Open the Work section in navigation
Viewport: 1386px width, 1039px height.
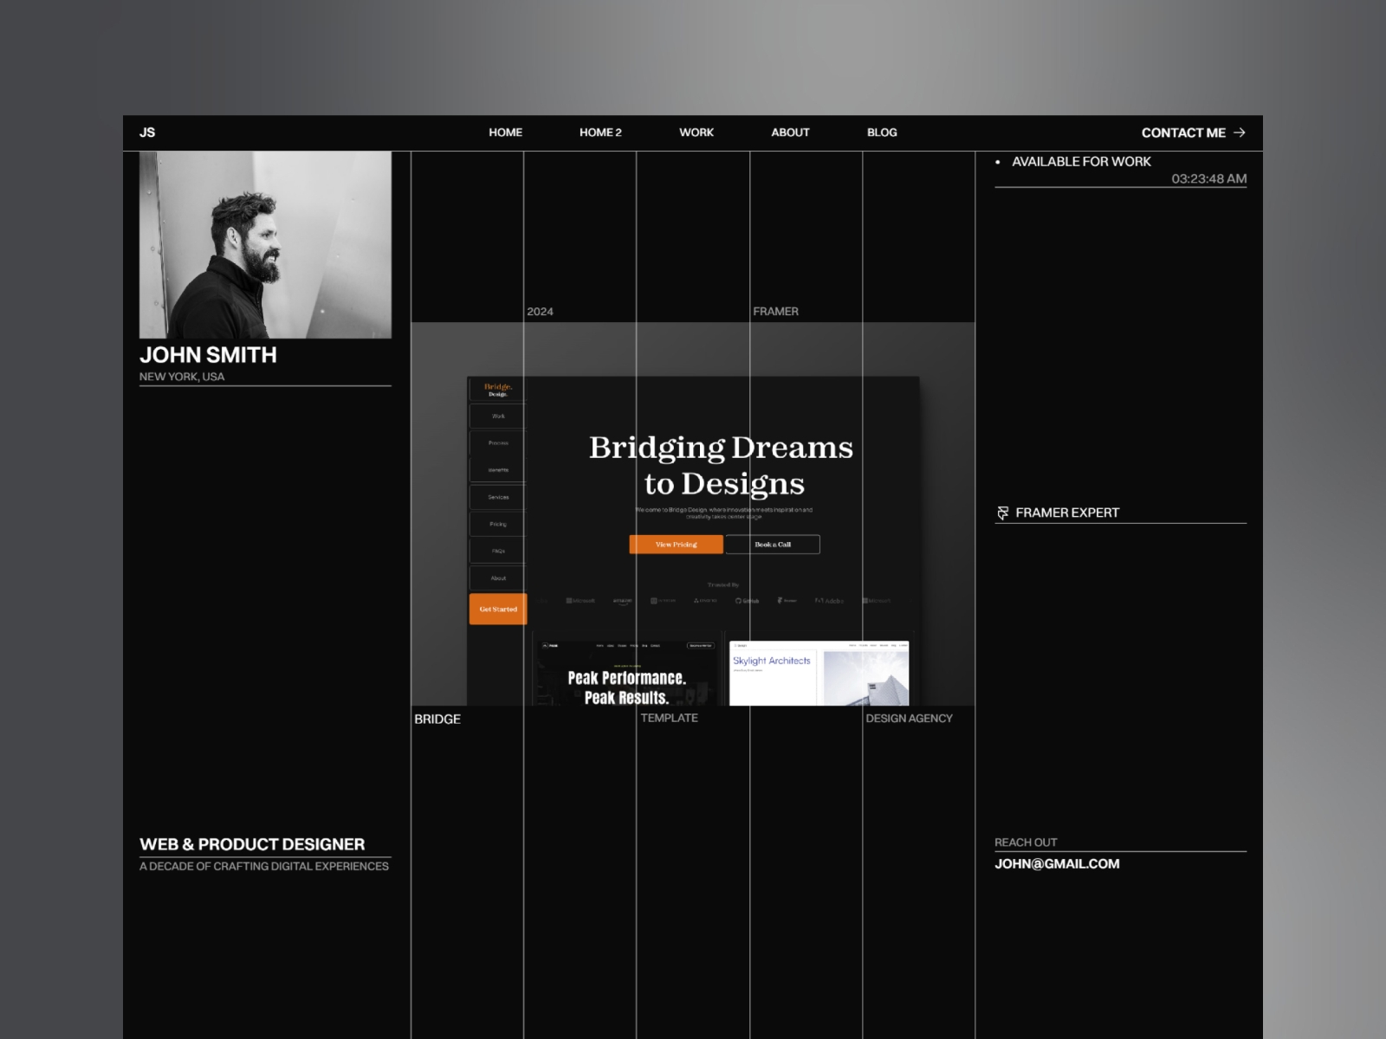point(696,132)
